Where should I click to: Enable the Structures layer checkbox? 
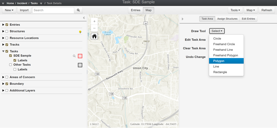[7, 31]
